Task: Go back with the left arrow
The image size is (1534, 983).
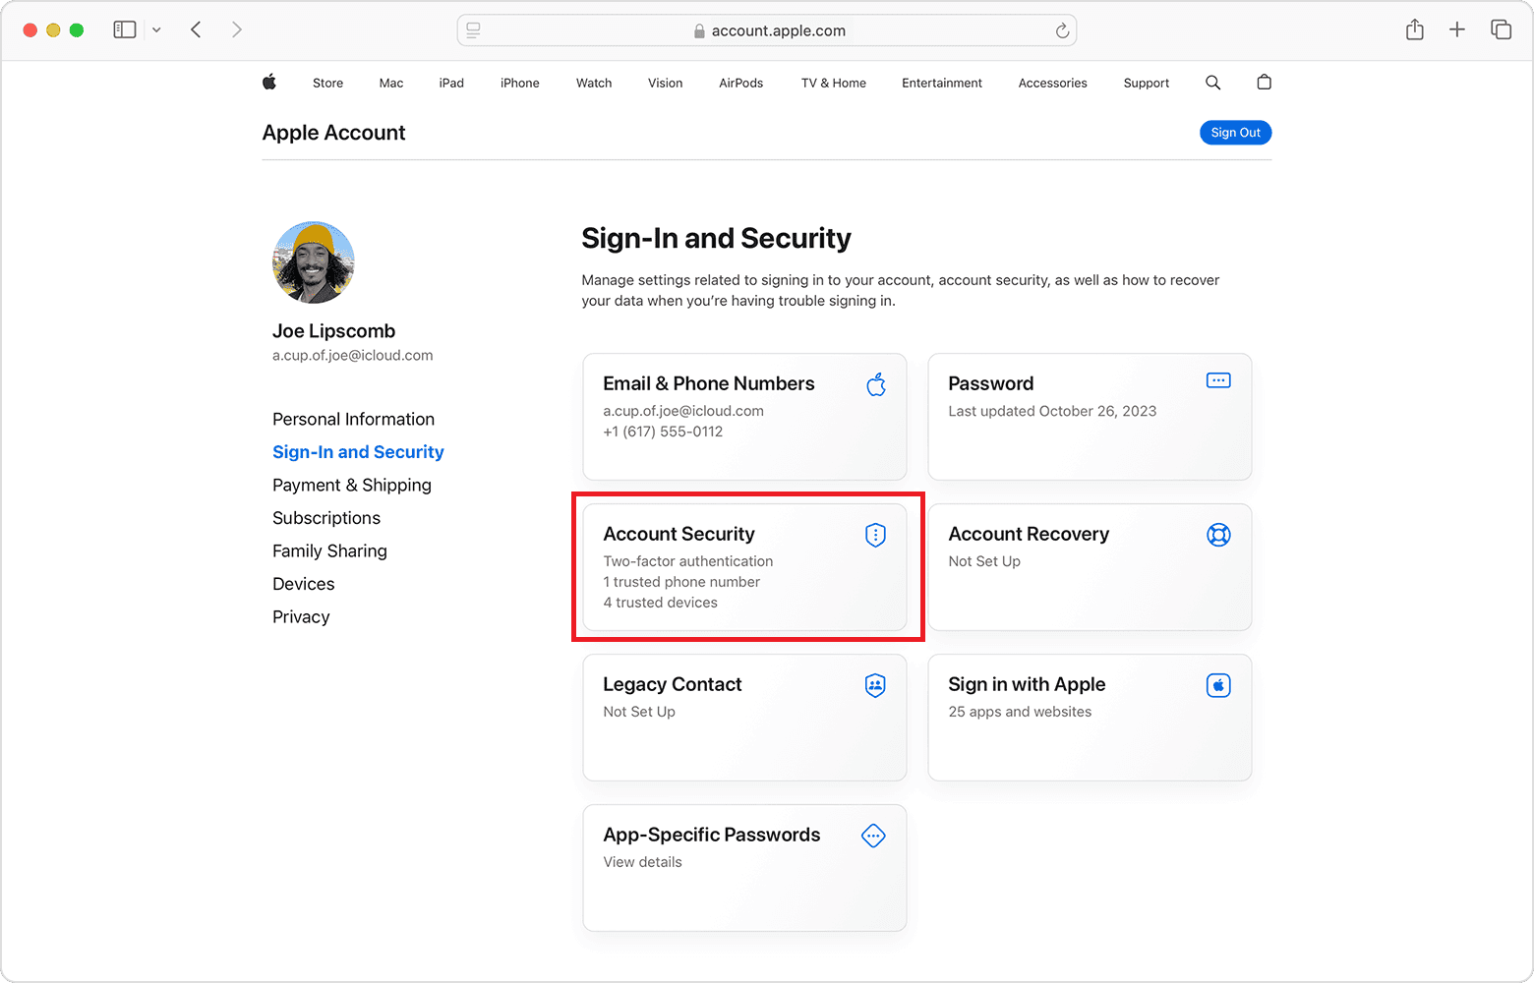Action: tap(196, 29)
